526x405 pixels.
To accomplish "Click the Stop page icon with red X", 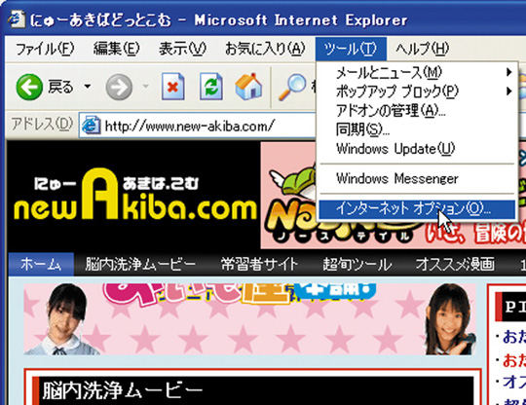I will pos(172,87).
